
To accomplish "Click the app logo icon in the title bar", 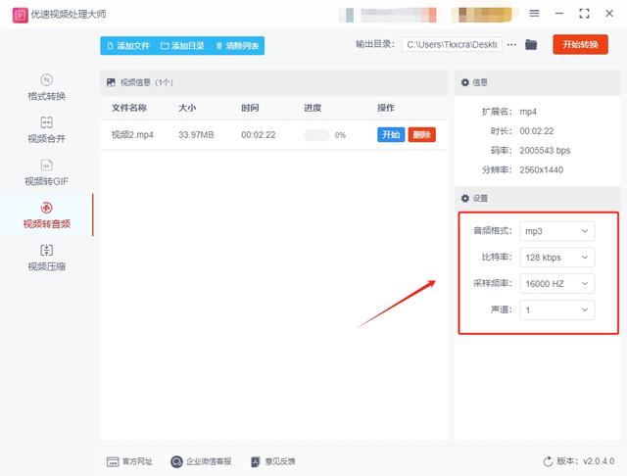I will (x=20, y=16).
